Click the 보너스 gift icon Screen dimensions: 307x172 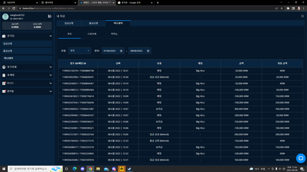(4, 83)
